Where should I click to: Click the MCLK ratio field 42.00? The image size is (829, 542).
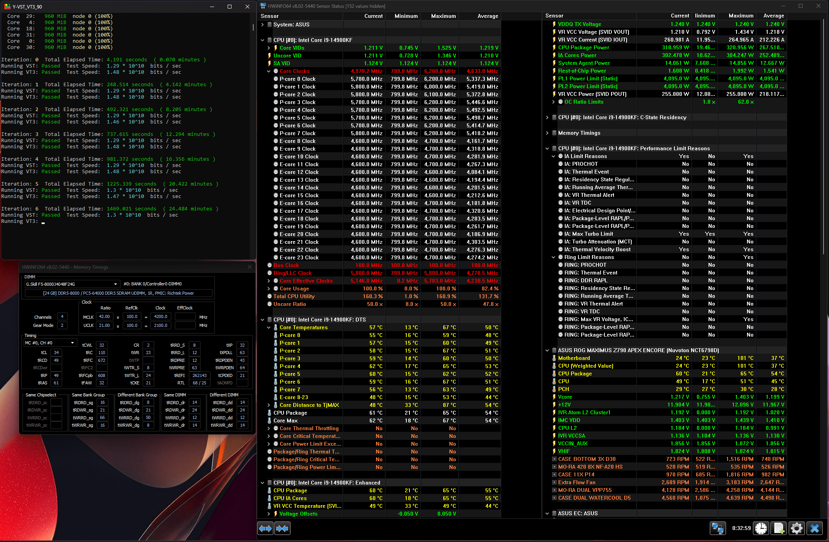tap(104, 317)
